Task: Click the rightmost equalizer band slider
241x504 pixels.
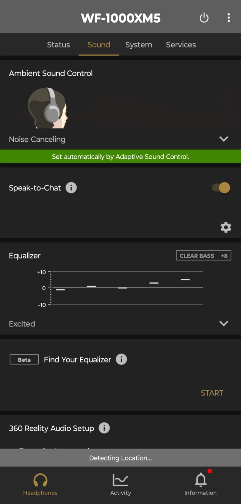Action: (185, 280)
